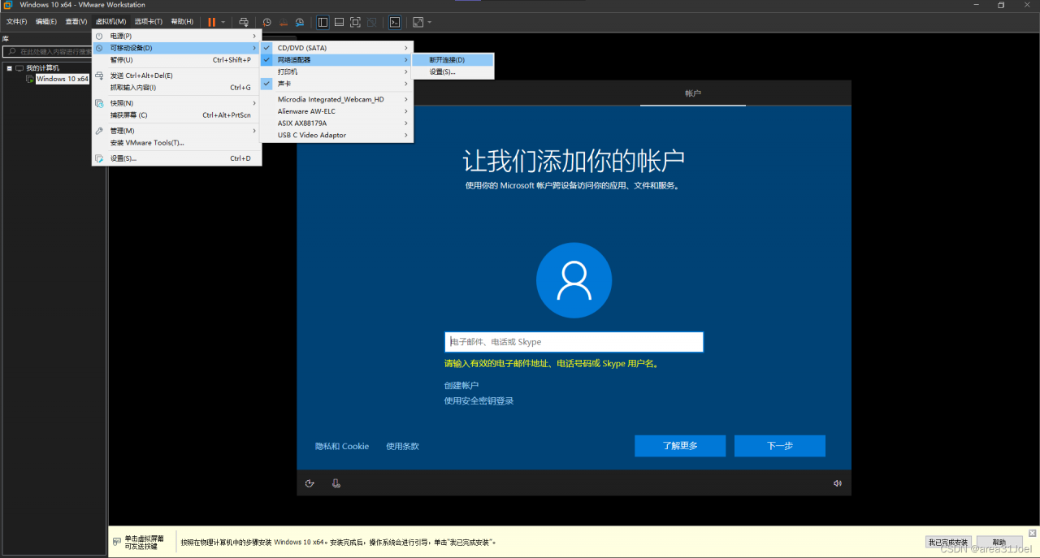Collapse the 我的计算机 tree node box
The width and height of the screenshot is (1040, 558).
pos(8,68)
